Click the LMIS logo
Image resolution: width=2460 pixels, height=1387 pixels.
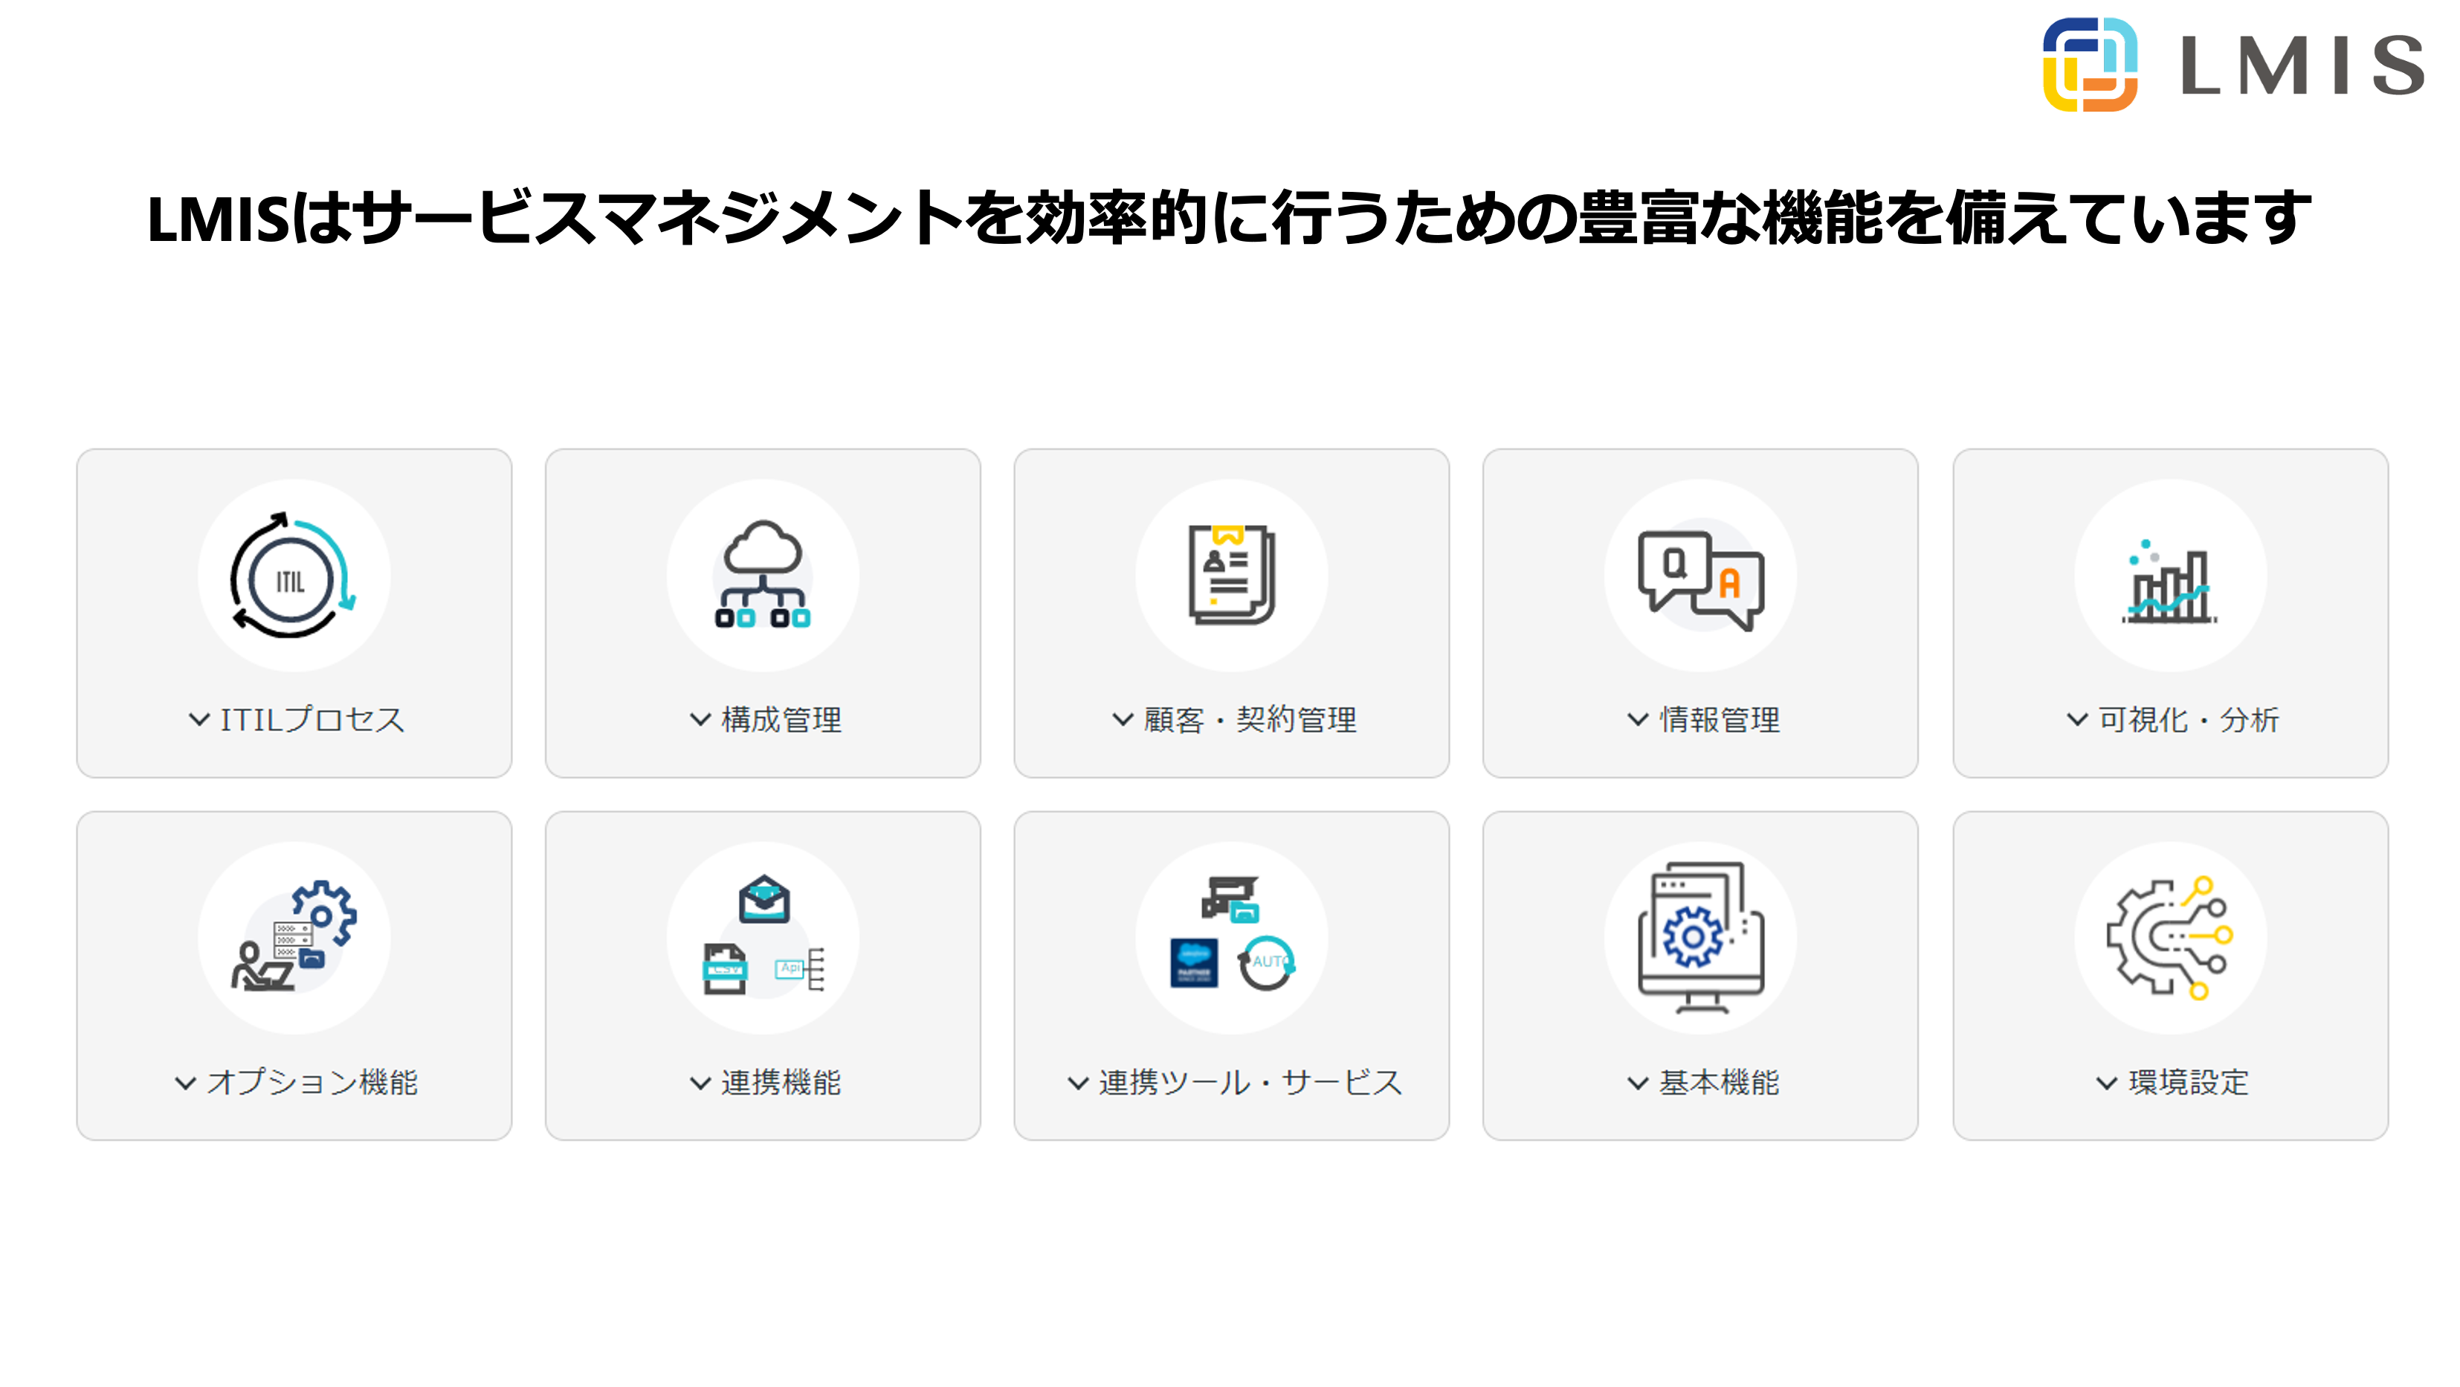click(x=2233, y=65)
